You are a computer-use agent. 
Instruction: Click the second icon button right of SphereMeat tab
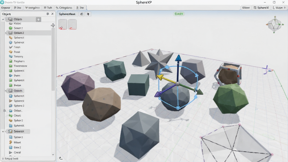pos(88,14)
